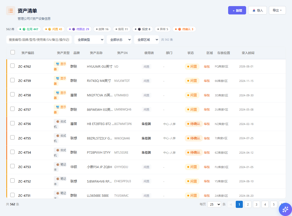Click 闲置 status badge in row ZC-4753
This screenshot has width=292, height=216.
[192, 167]
